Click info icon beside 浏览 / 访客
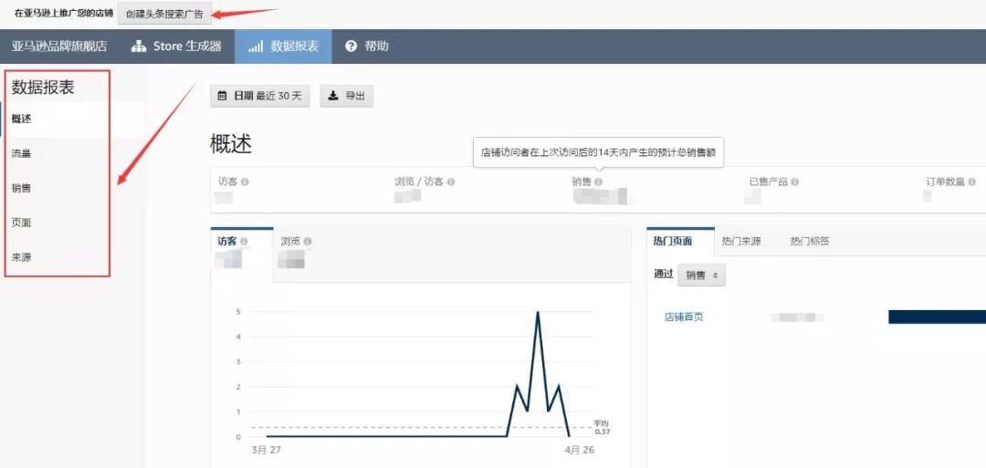This screenshot has height=468, width=986. (451, 182)
